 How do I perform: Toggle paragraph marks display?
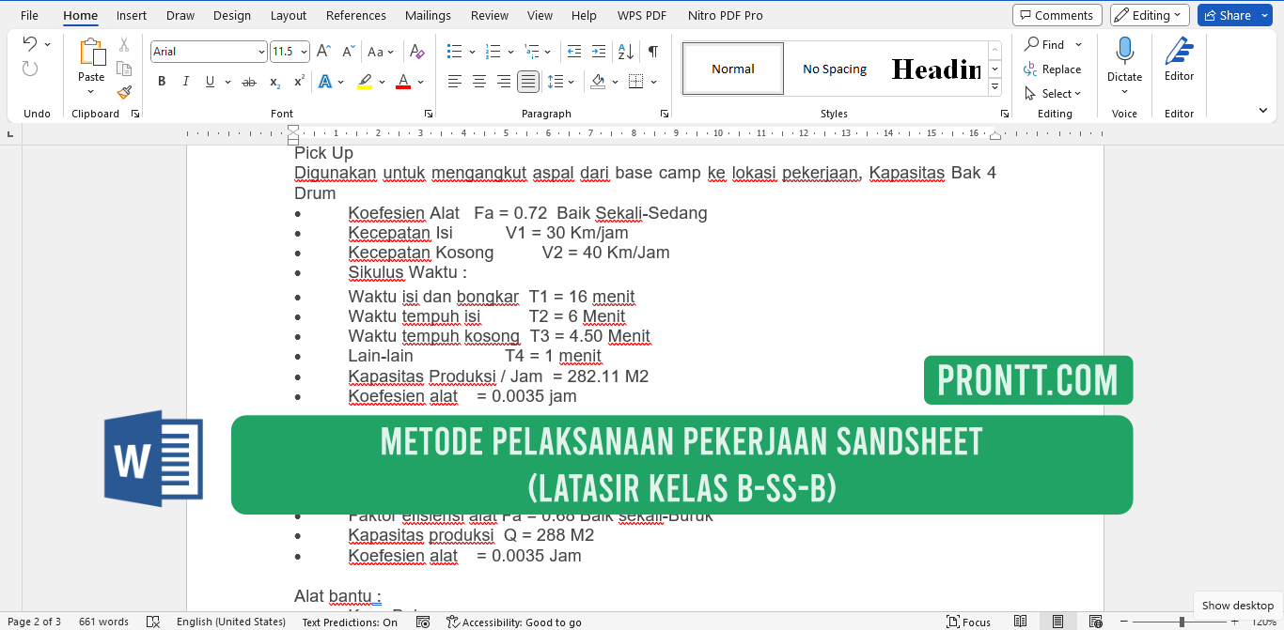tap(653, 52)
